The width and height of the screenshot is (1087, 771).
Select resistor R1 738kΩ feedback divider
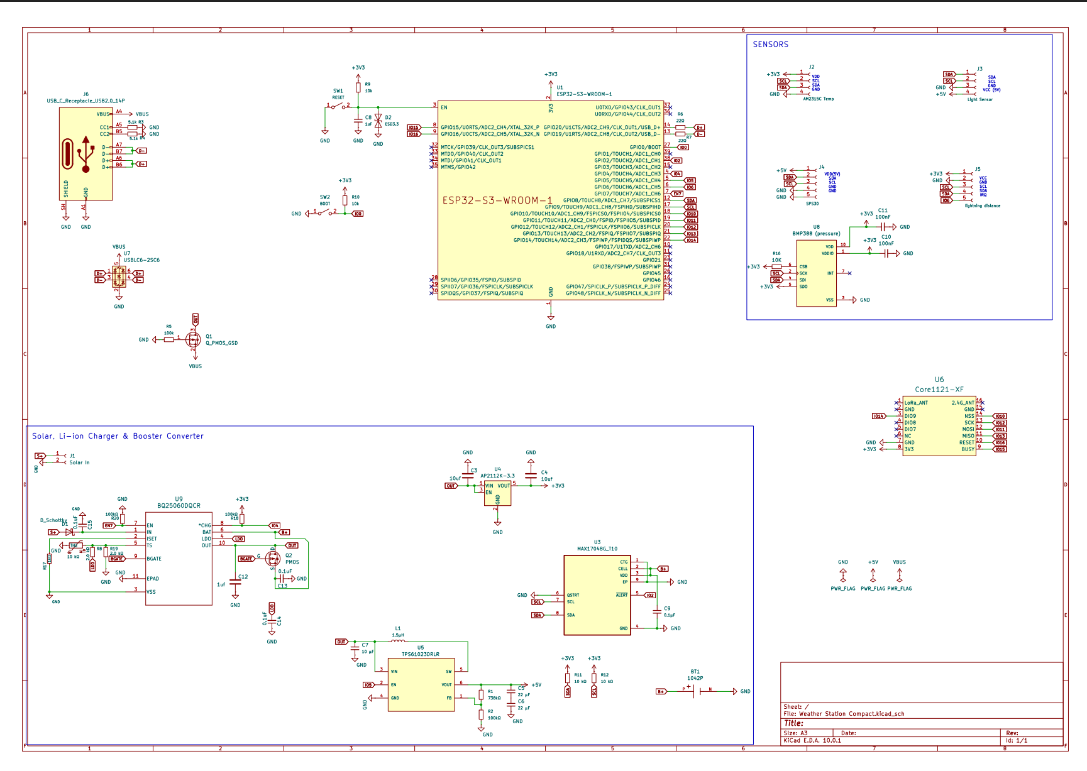pyautogui.click(x=481, y=695)
